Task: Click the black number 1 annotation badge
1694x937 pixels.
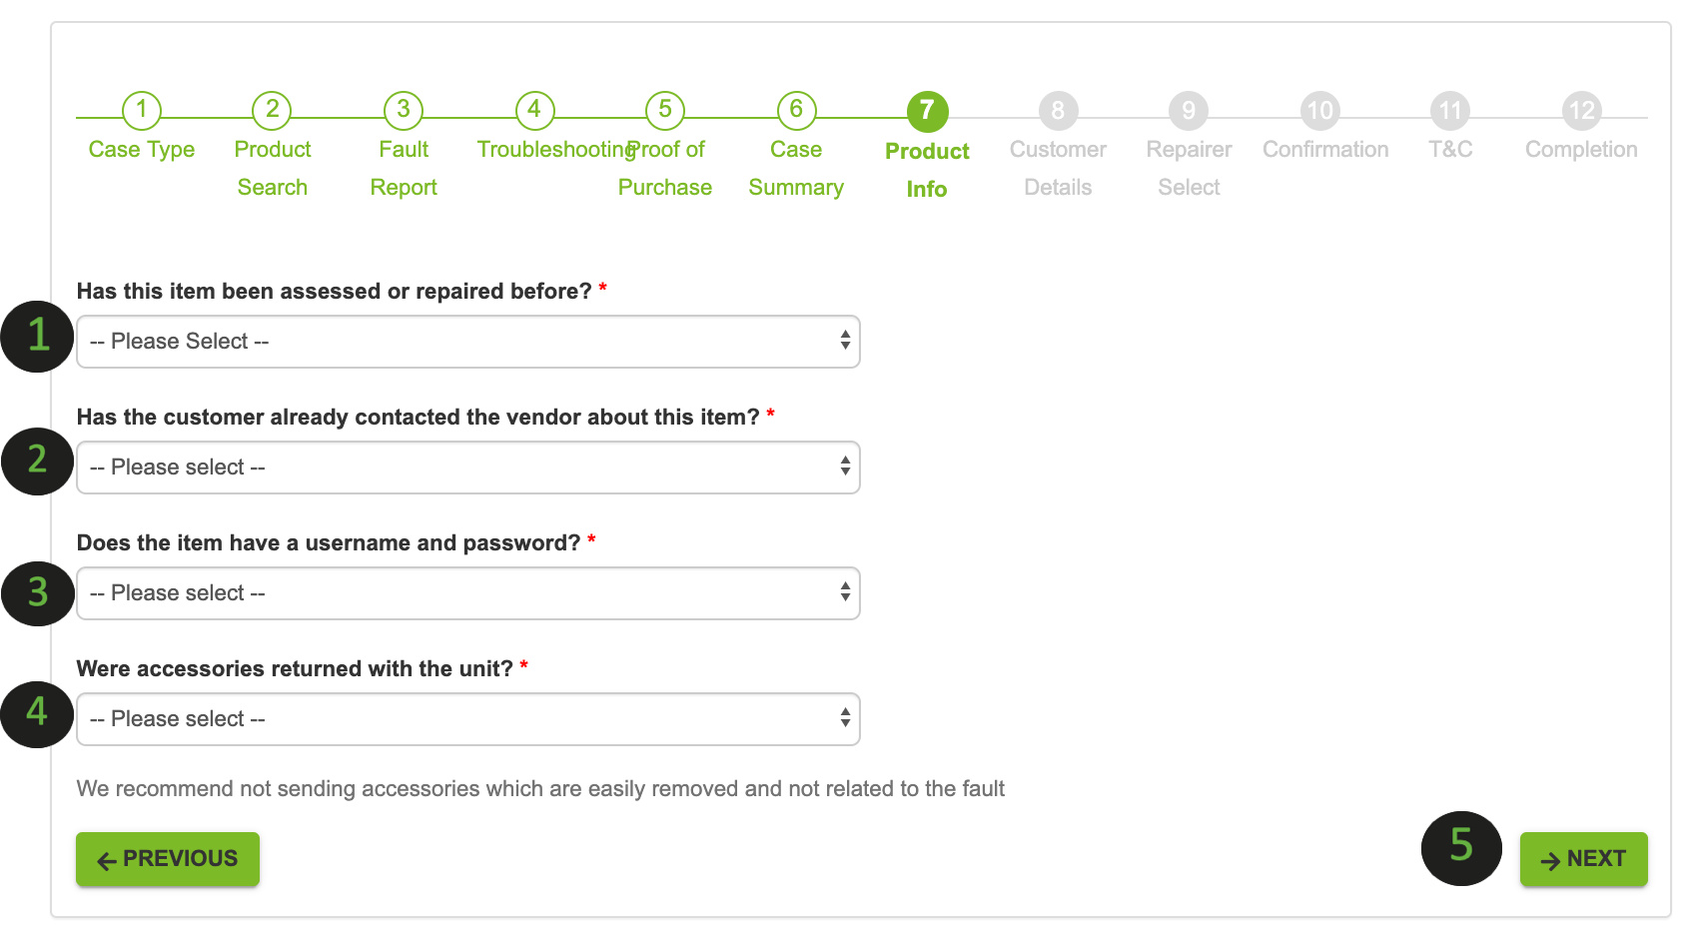Action: coord(38,337)
